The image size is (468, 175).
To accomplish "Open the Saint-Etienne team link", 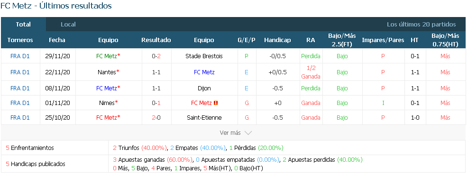I will pos(204,118).
